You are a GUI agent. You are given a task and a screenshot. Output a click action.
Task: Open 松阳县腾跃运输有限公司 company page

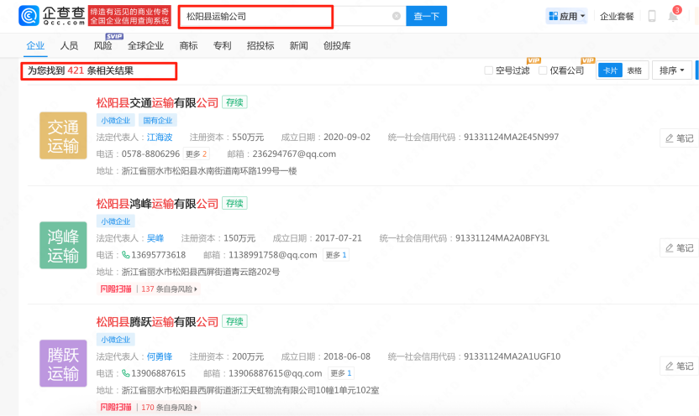(157, 322)
